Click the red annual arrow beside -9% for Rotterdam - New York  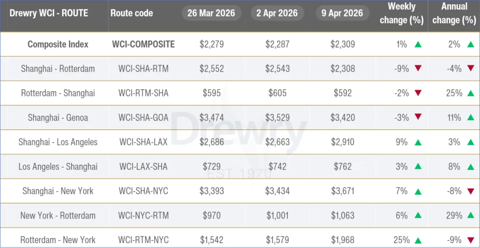[x=471, y=240]
